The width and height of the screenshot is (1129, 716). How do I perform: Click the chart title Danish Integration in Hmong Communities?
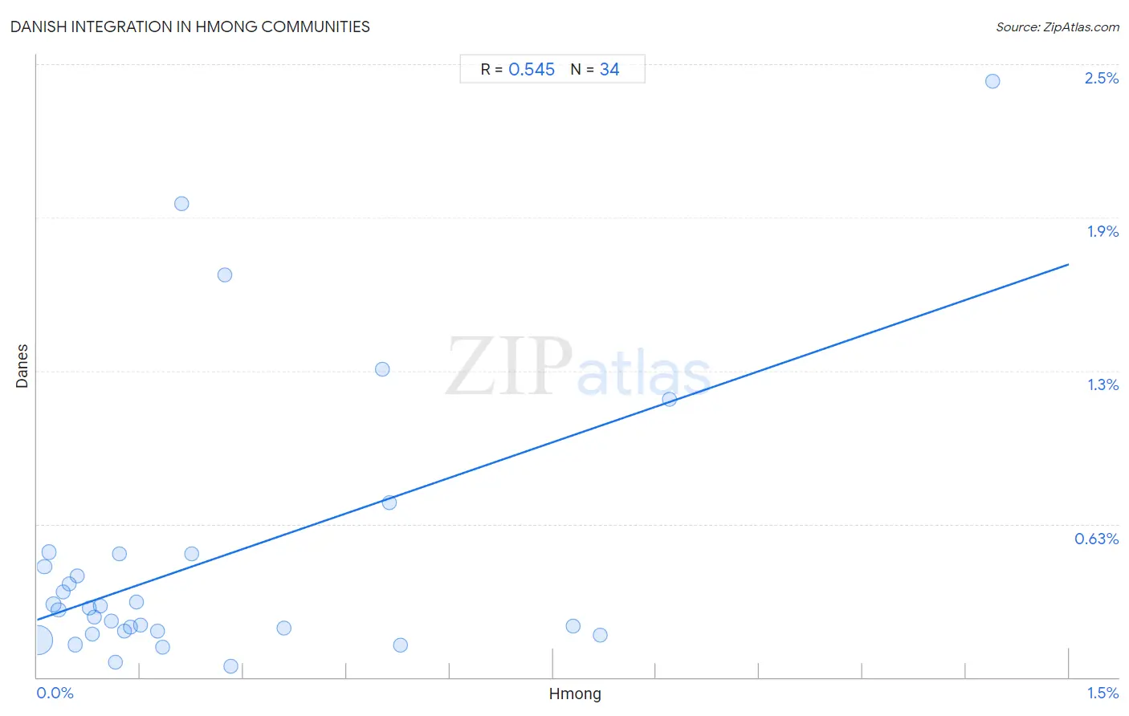[x=190, y=26]
